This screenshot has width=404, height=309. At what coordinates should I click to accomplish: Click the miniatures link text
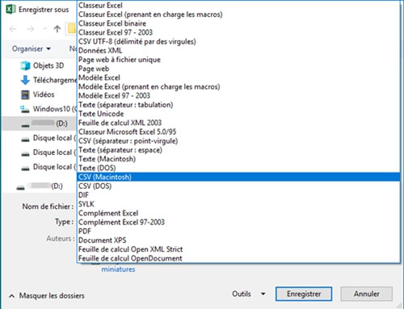coord(118,269)
